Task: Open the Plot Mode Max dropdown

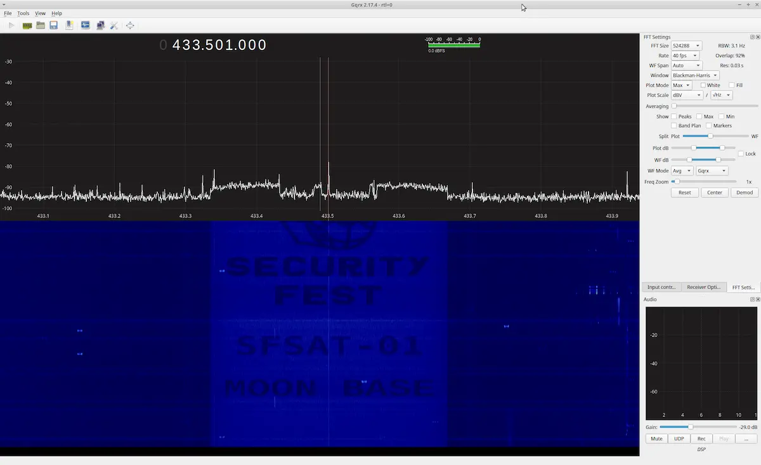Action: [682, 85]
